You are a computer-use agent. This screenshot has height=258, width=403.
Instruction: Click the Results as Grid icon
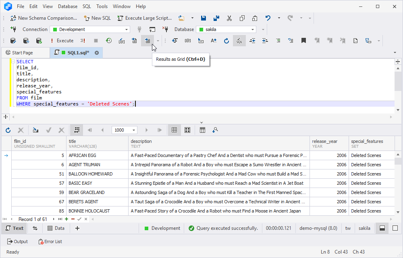147,41
